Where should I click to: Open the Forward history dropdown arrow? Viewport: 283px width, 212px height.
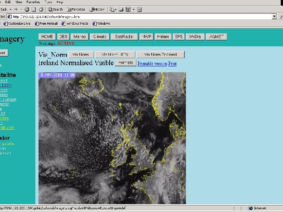tap(21, 9)
